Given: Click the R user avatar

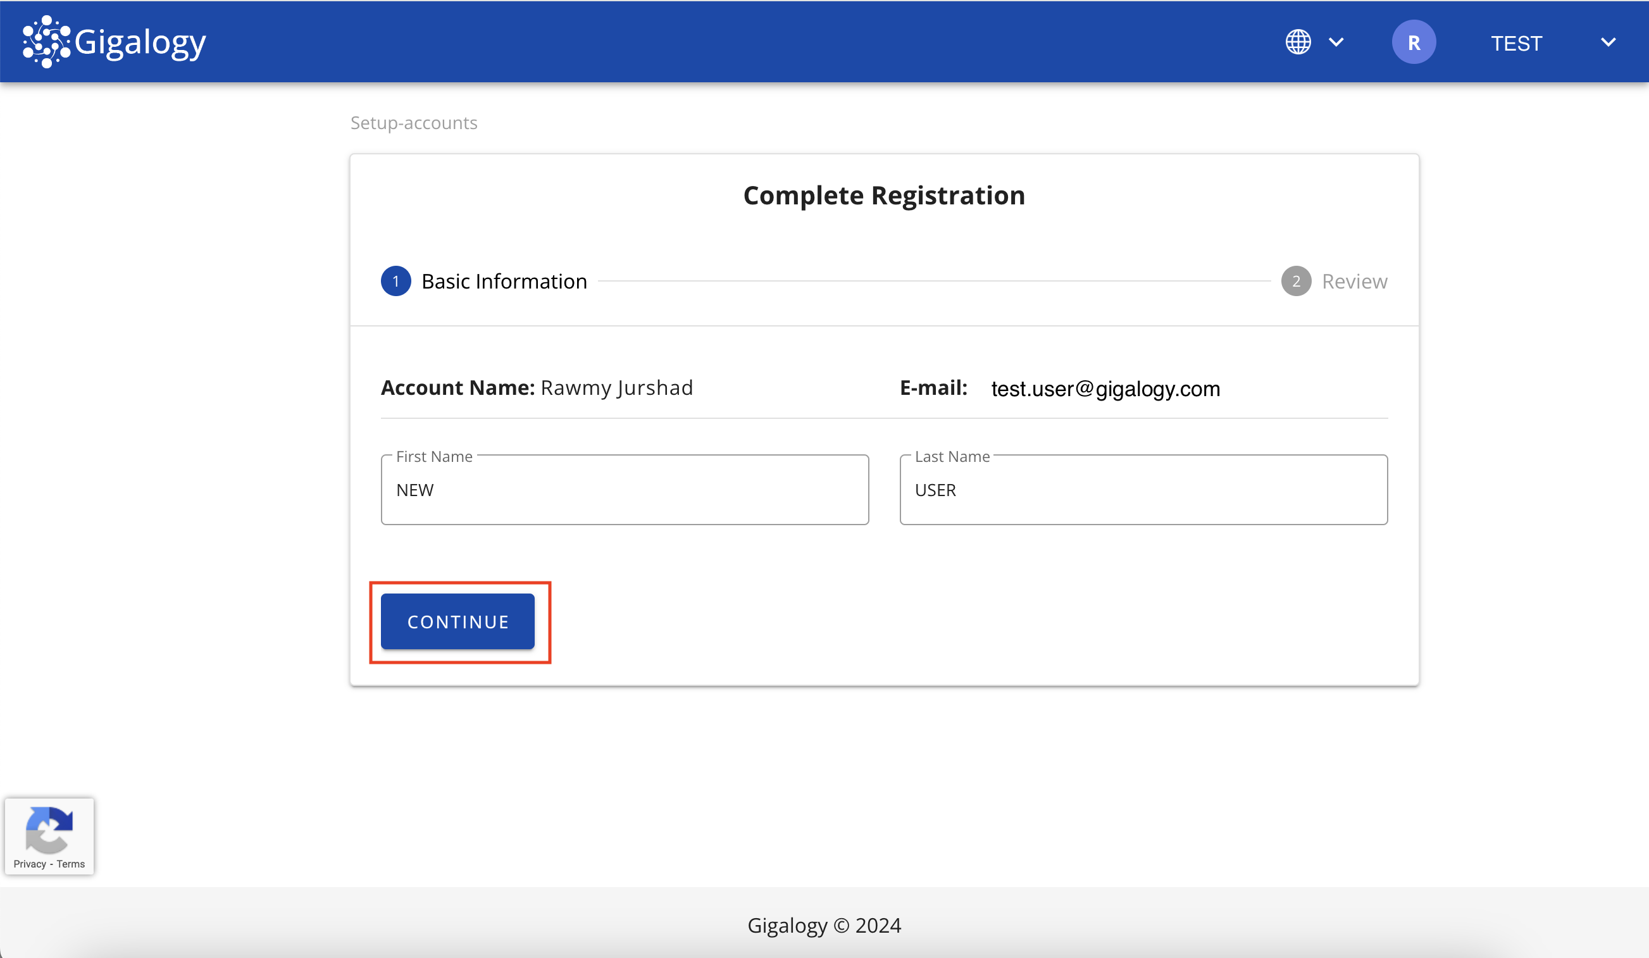Looking at the screenshot, I should 1414,42.
